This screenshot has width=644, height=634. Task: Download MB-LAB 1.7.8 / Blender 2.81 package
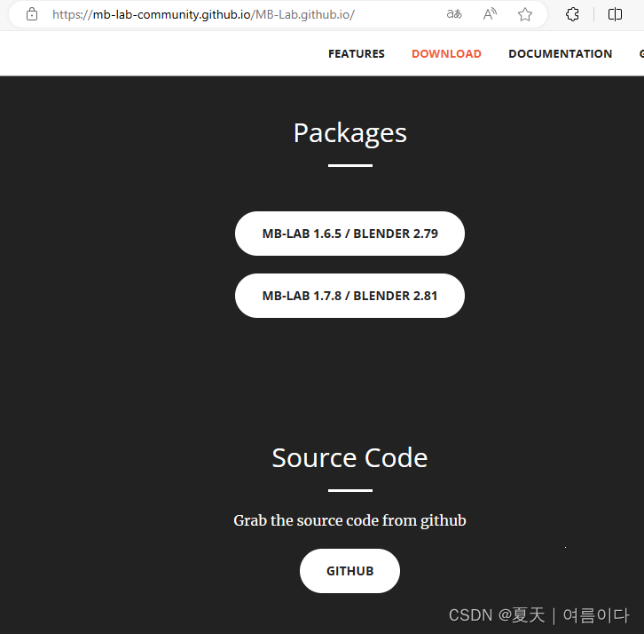click(x=349, y=296)
